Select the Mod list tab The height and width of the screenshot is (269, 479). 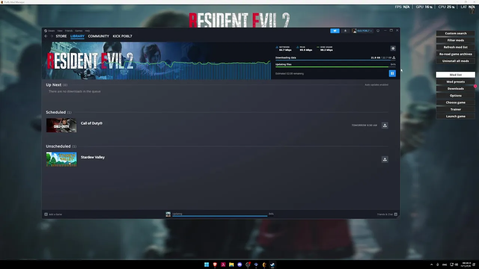pyautogui.click(x=455, y=75)
